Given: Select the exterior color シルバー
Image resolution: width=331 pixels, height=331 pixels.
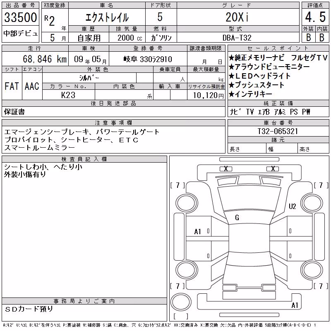Looking at the screenshot, I should click(89, 78).
